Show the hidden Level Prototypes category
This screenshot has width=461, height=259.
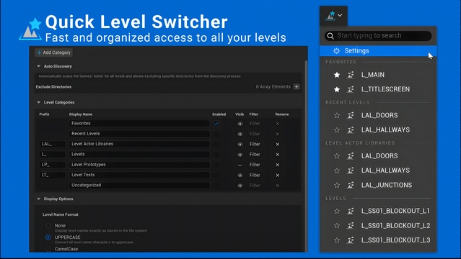click(240, 165)
